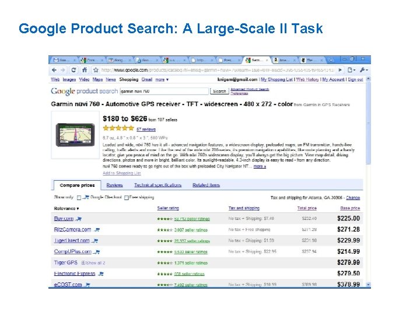Image resolution: width=420 pixels, height=315 pixels.
Task: Switch to the active Garmin browser tab
Action: [x=256, y=60]
